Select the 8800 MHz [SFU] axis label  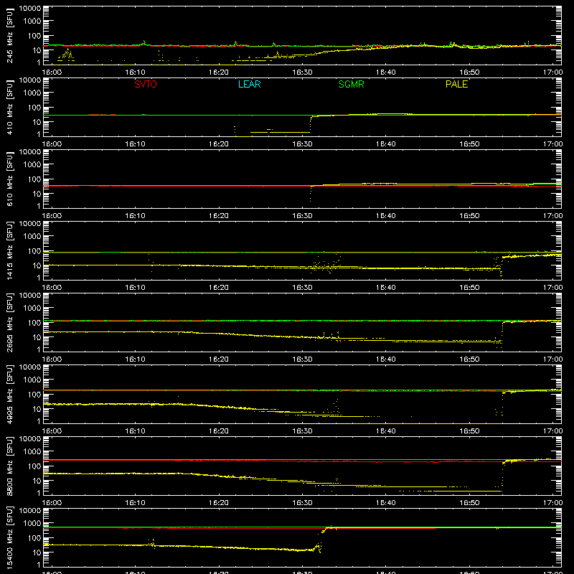click(x=9, y=466)
